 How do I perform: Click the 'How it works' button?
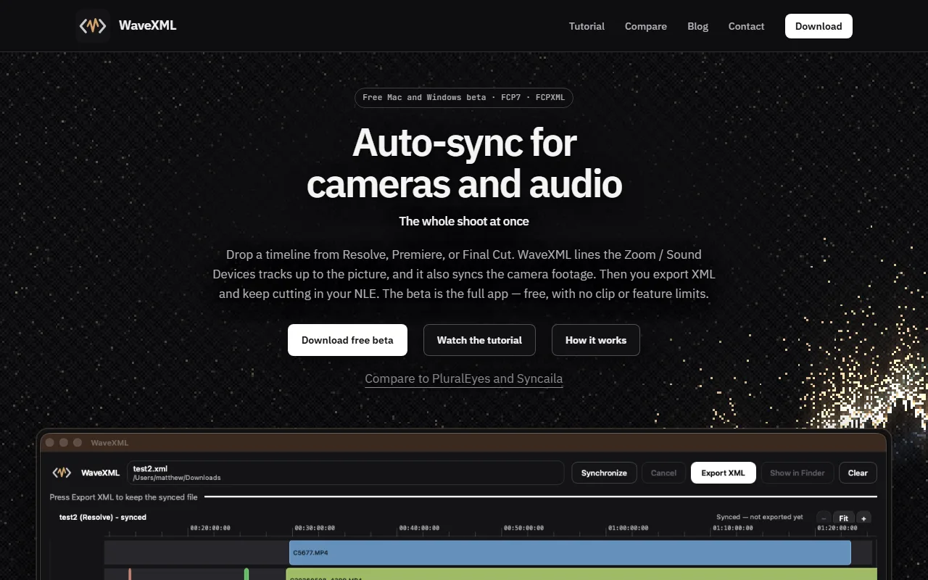596,340
